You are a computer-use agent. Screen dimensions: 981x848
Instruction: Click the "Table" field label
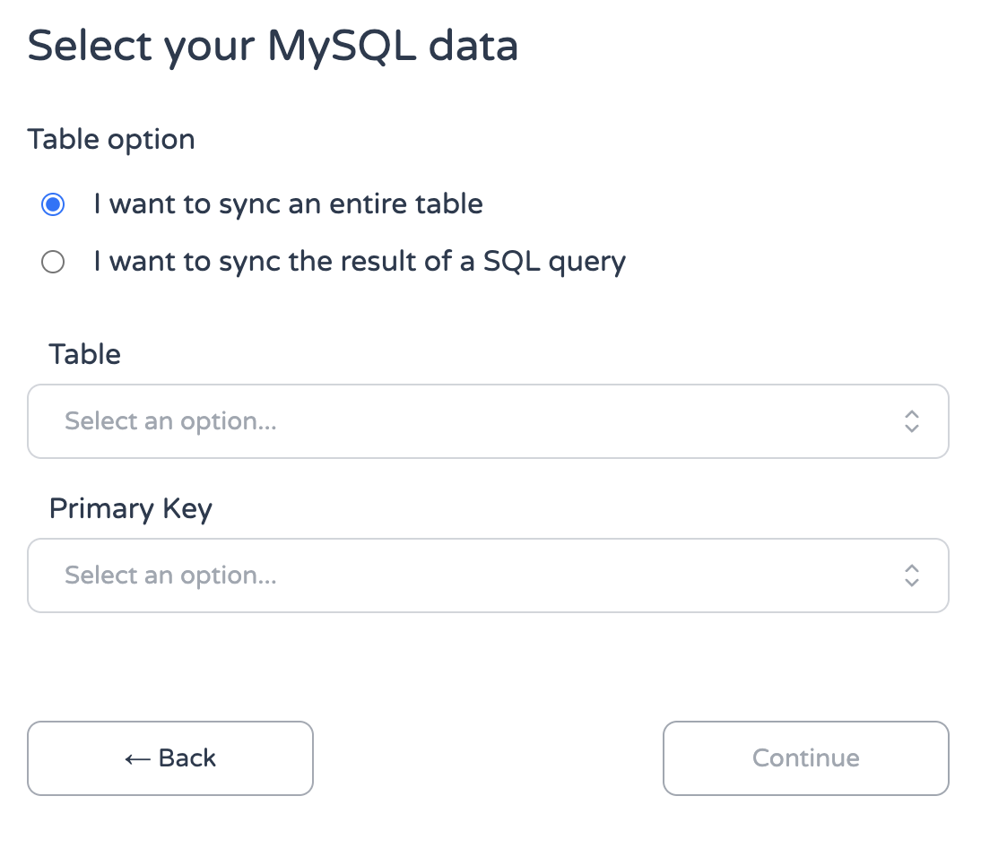click(85, 354)
